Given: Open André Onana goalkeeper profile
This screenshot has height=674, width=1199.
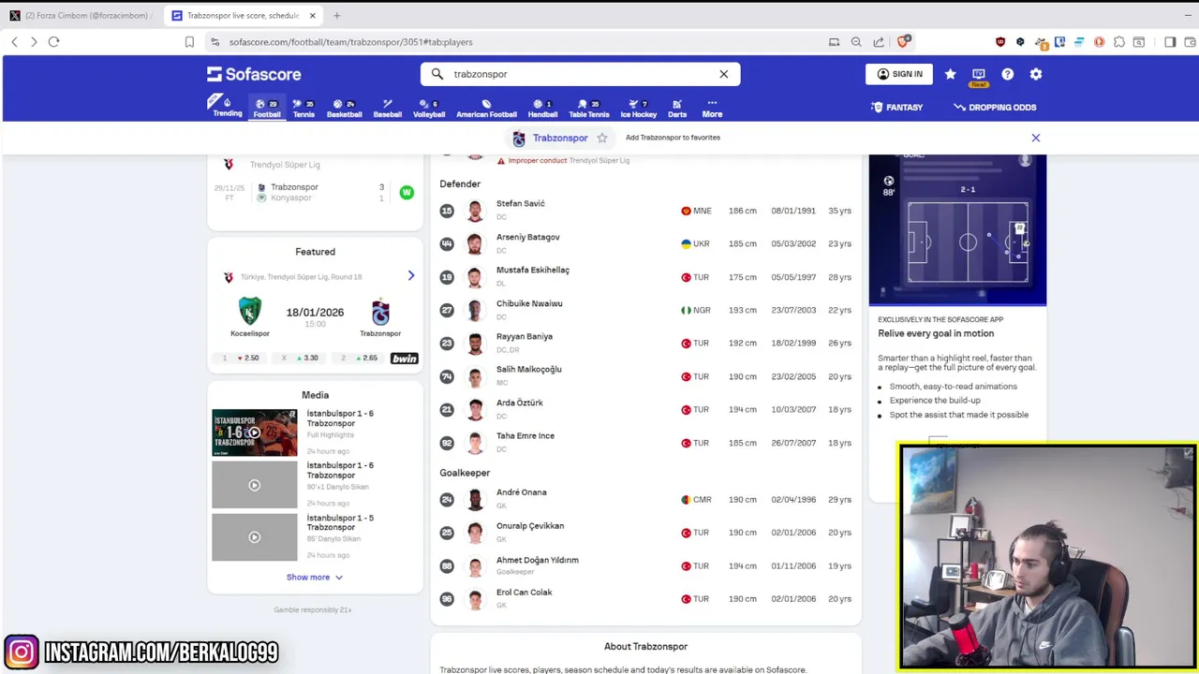Looking at the screenshot, I should [646, 499].
